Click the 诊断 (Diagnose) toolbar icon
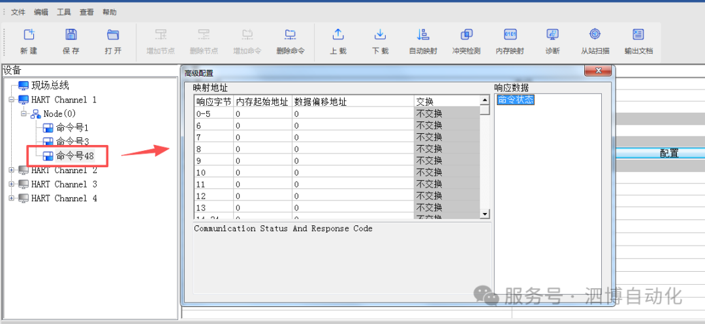This screenshot has width=705, height=324. pyautogui.click(x=553, y=35)
